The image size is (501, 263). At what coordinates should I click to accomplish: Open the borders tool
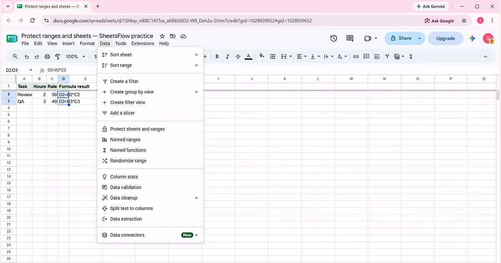(x=273, y=56)
